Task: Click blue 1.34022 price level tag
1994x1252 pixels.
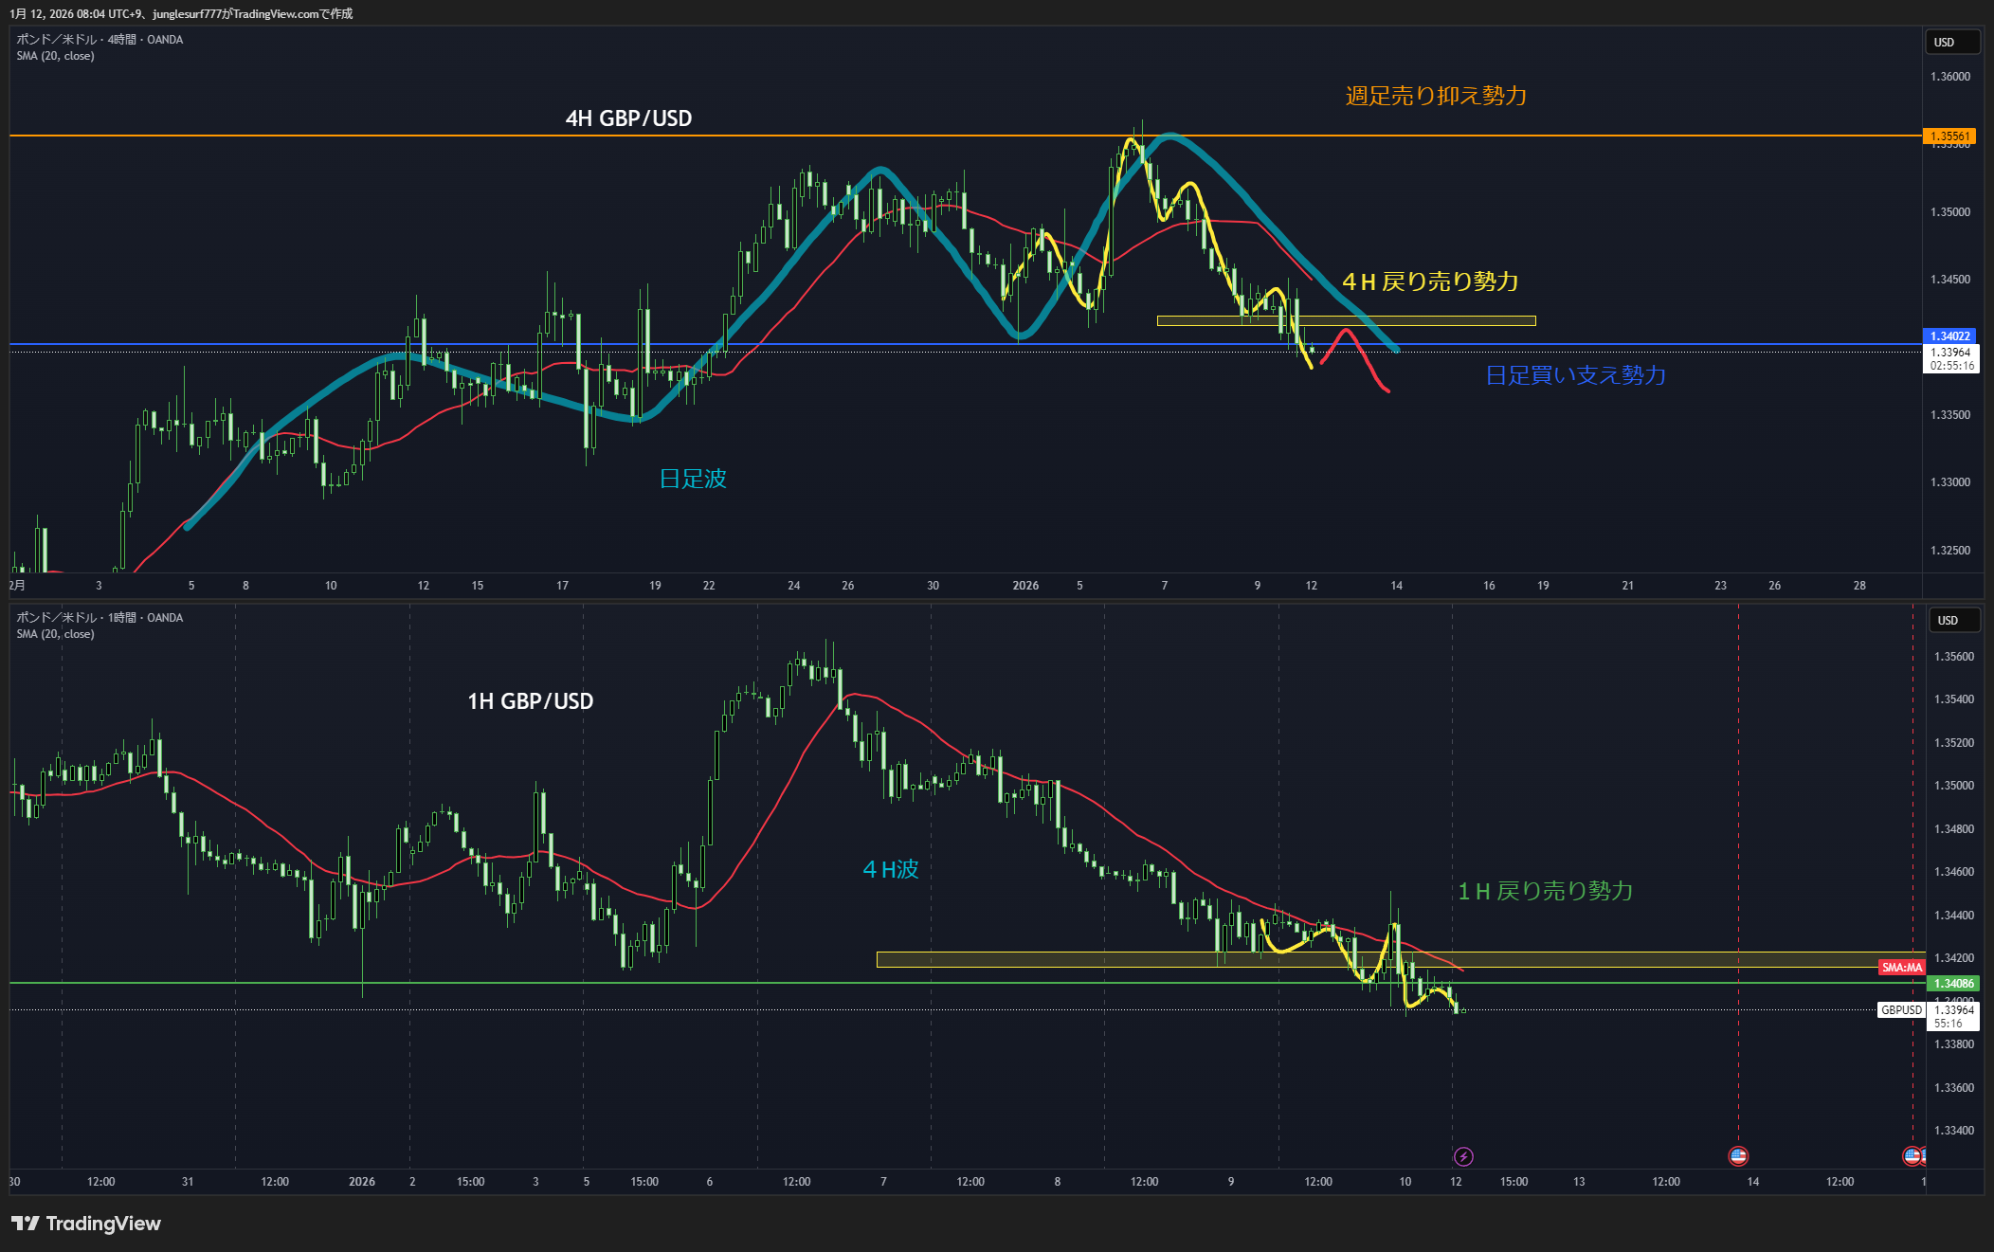Action: [x=1949, y=336]
